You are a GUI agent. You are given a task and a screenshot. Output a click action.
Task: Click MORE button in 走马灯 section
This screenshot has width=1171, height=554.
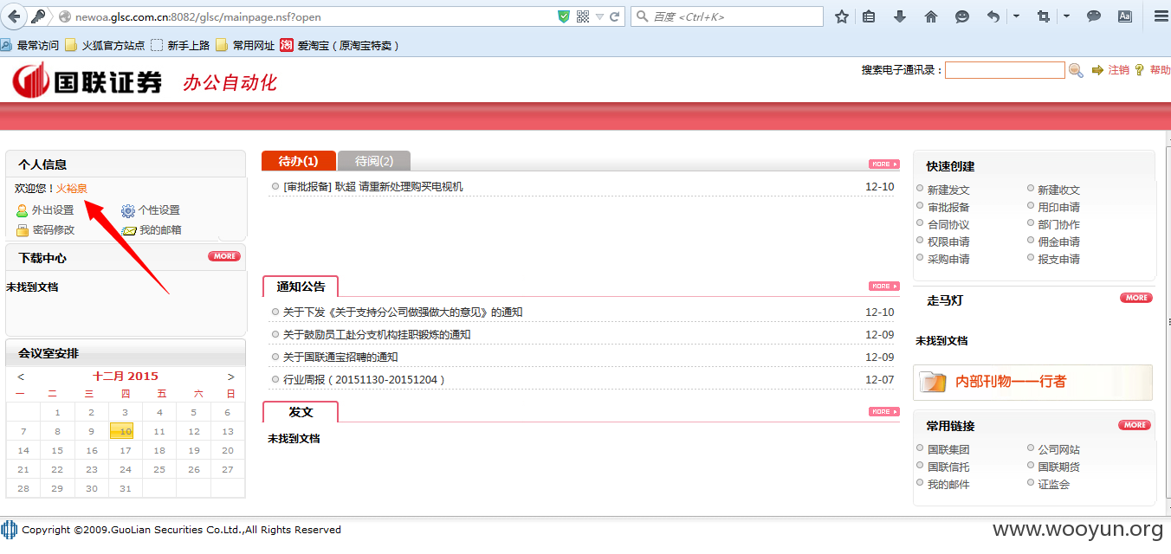point(1136,297)
